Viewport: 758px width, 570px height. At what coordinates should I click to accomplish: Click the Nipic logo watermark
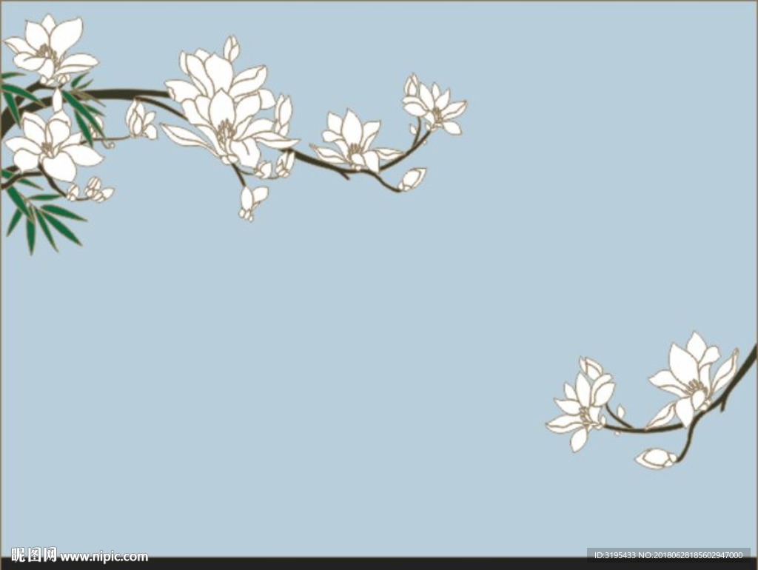click(x=34, y=555)
